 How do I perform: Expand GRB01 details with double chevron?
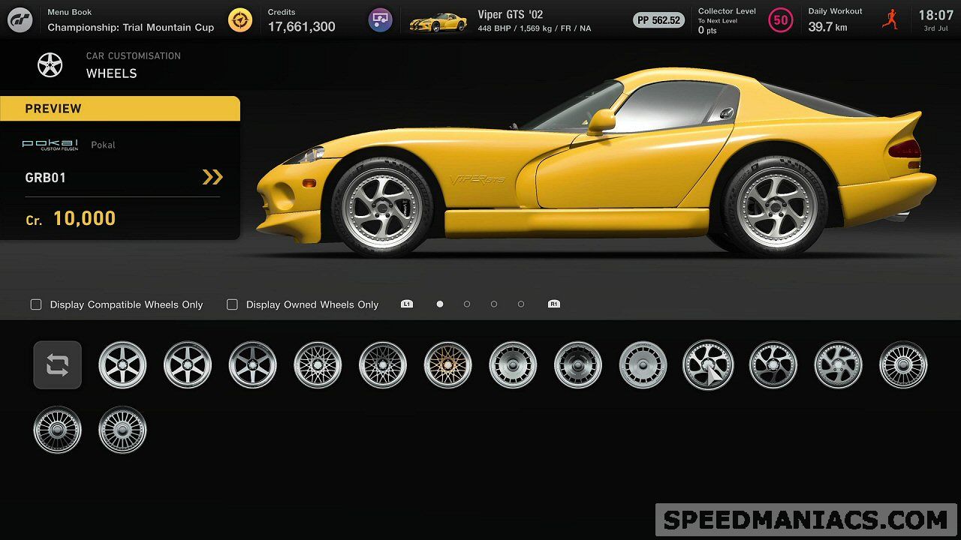(x=212, y=177)
